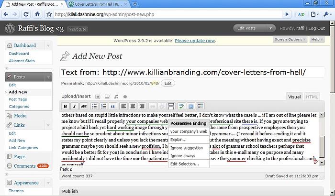This screenshot has height=196, width=335.
Task: Click the Edit Posts button
Action: tap(250, 28)
